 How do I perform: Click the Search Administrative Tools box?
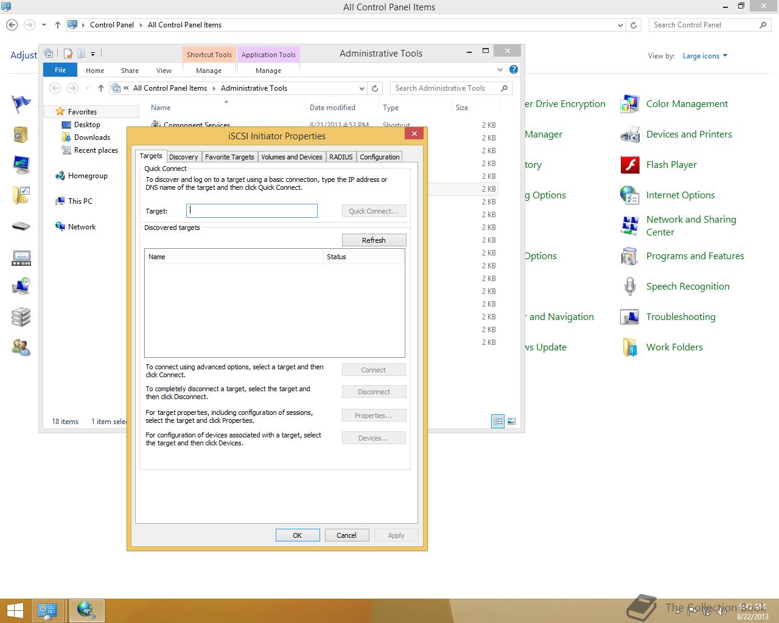pos(451,88)
